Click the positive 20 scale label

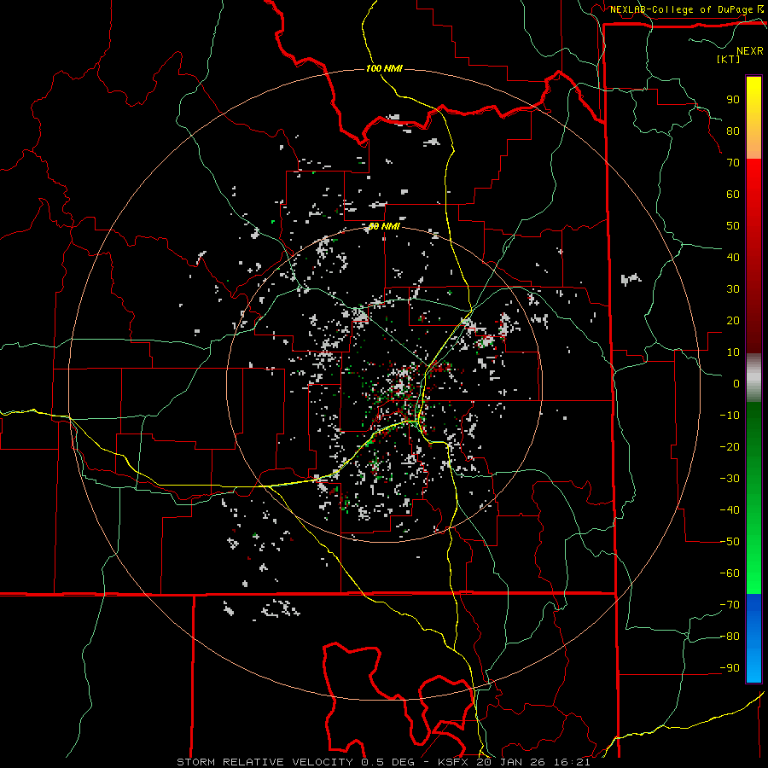733,320
